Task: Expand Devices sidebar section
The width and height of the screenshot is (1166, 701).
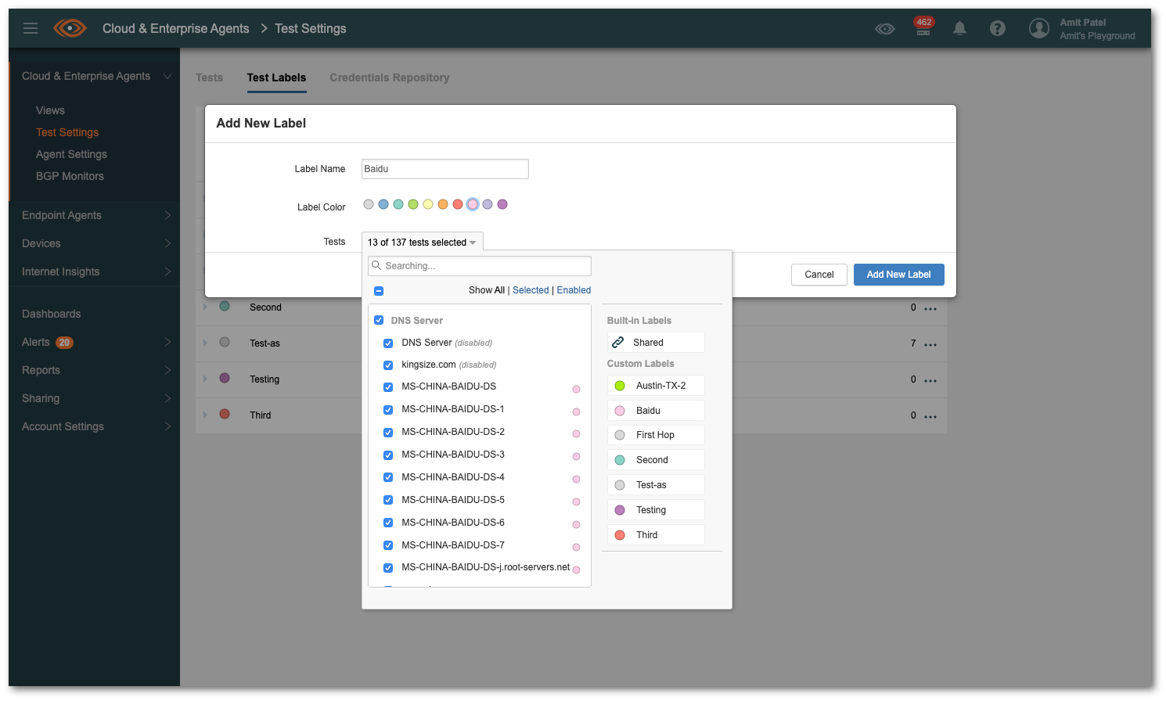Action: 167,243
